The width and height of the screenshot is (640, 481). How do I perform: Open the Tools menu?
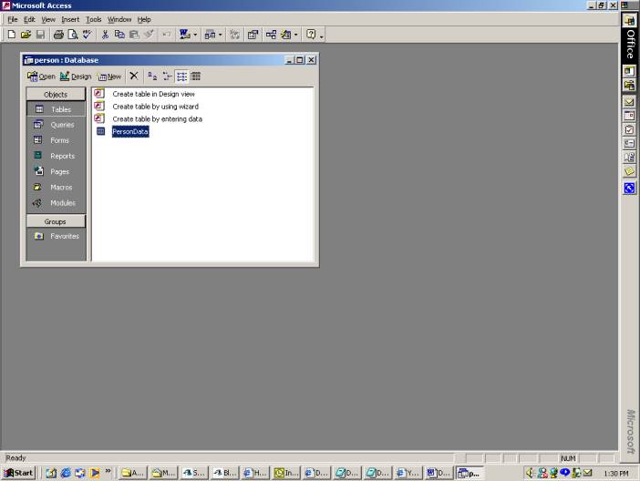point(94,19)
